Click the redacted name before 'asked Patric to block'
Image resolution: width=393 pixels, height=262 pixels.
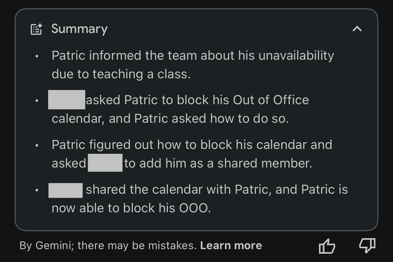[x=67, y=100]
